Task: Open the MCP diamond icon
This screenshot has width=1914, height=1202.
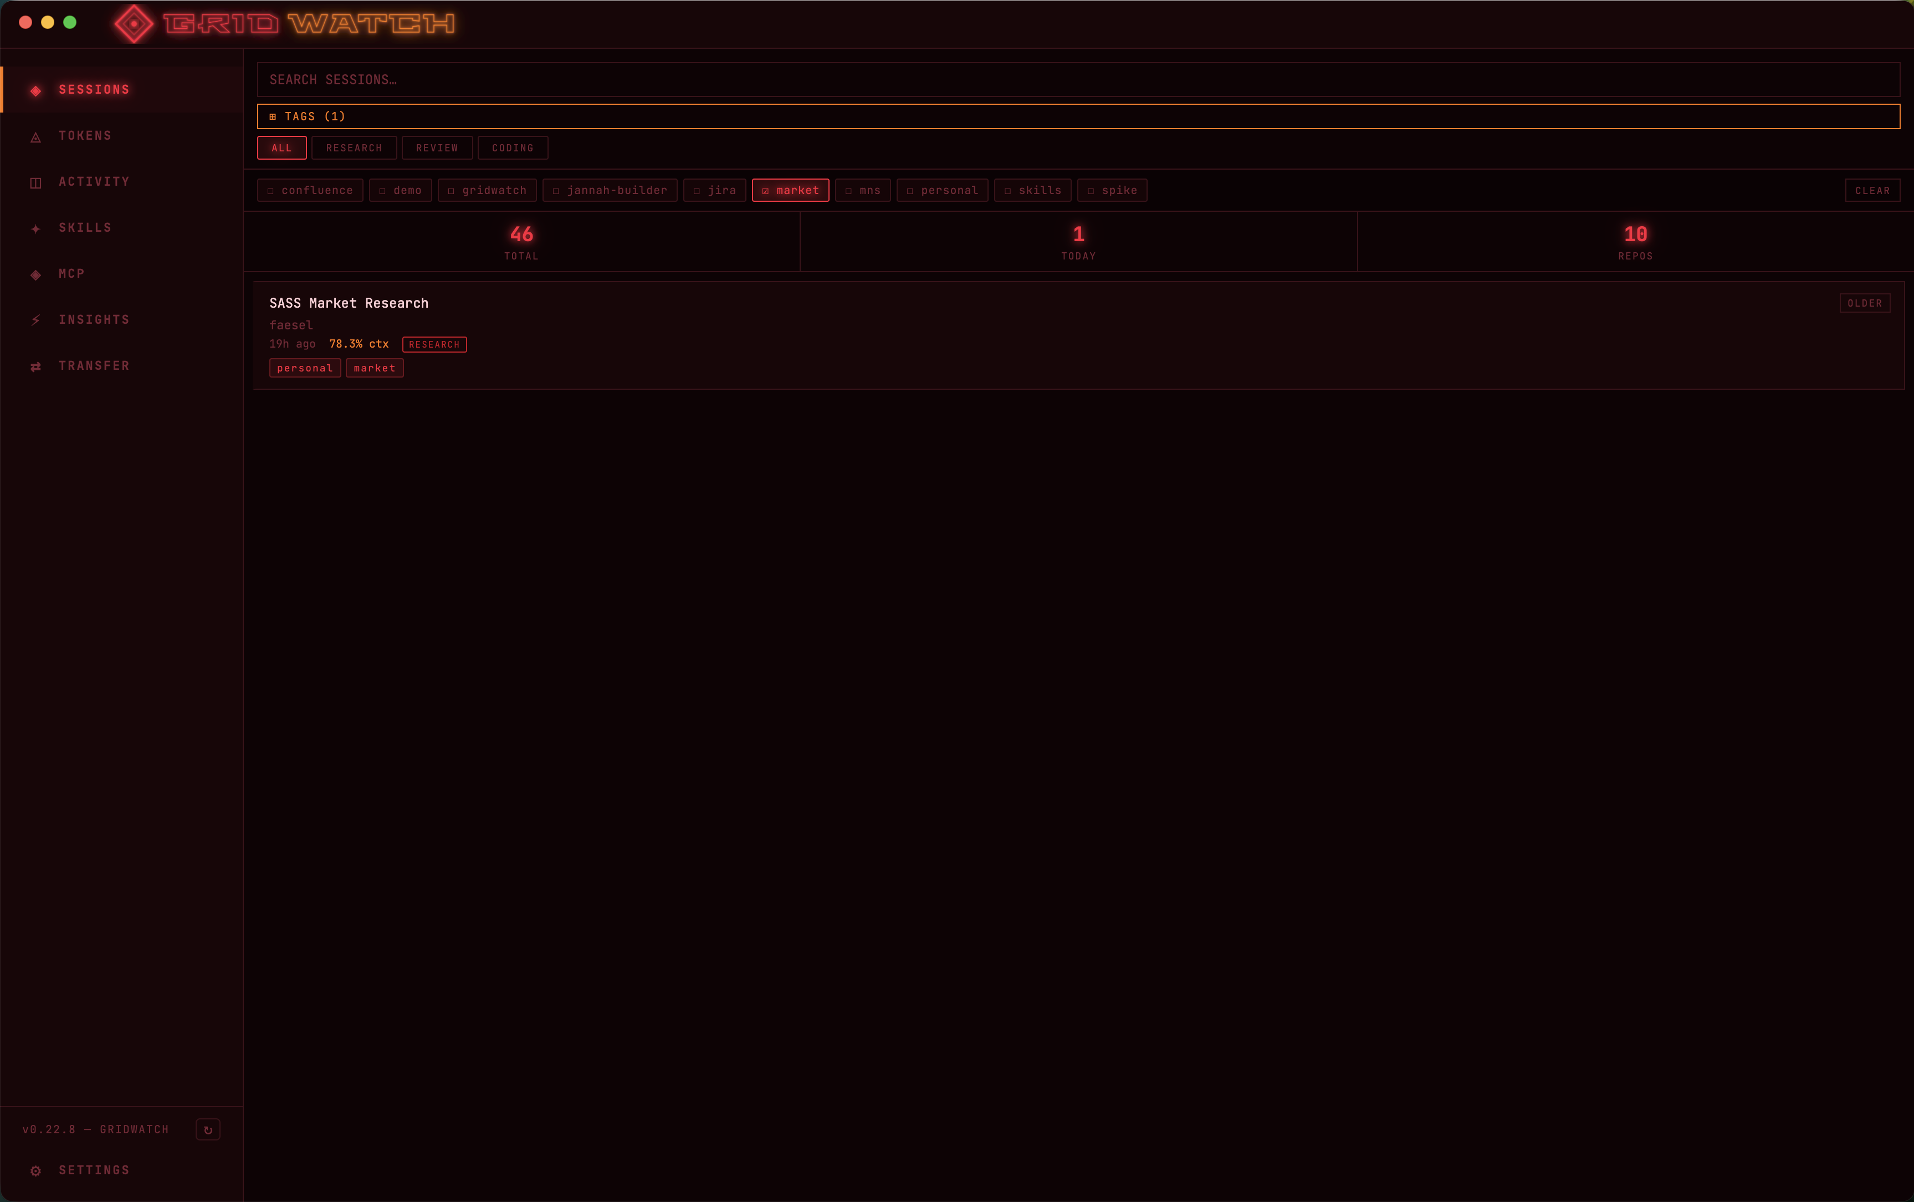Action: coord(36,273)
